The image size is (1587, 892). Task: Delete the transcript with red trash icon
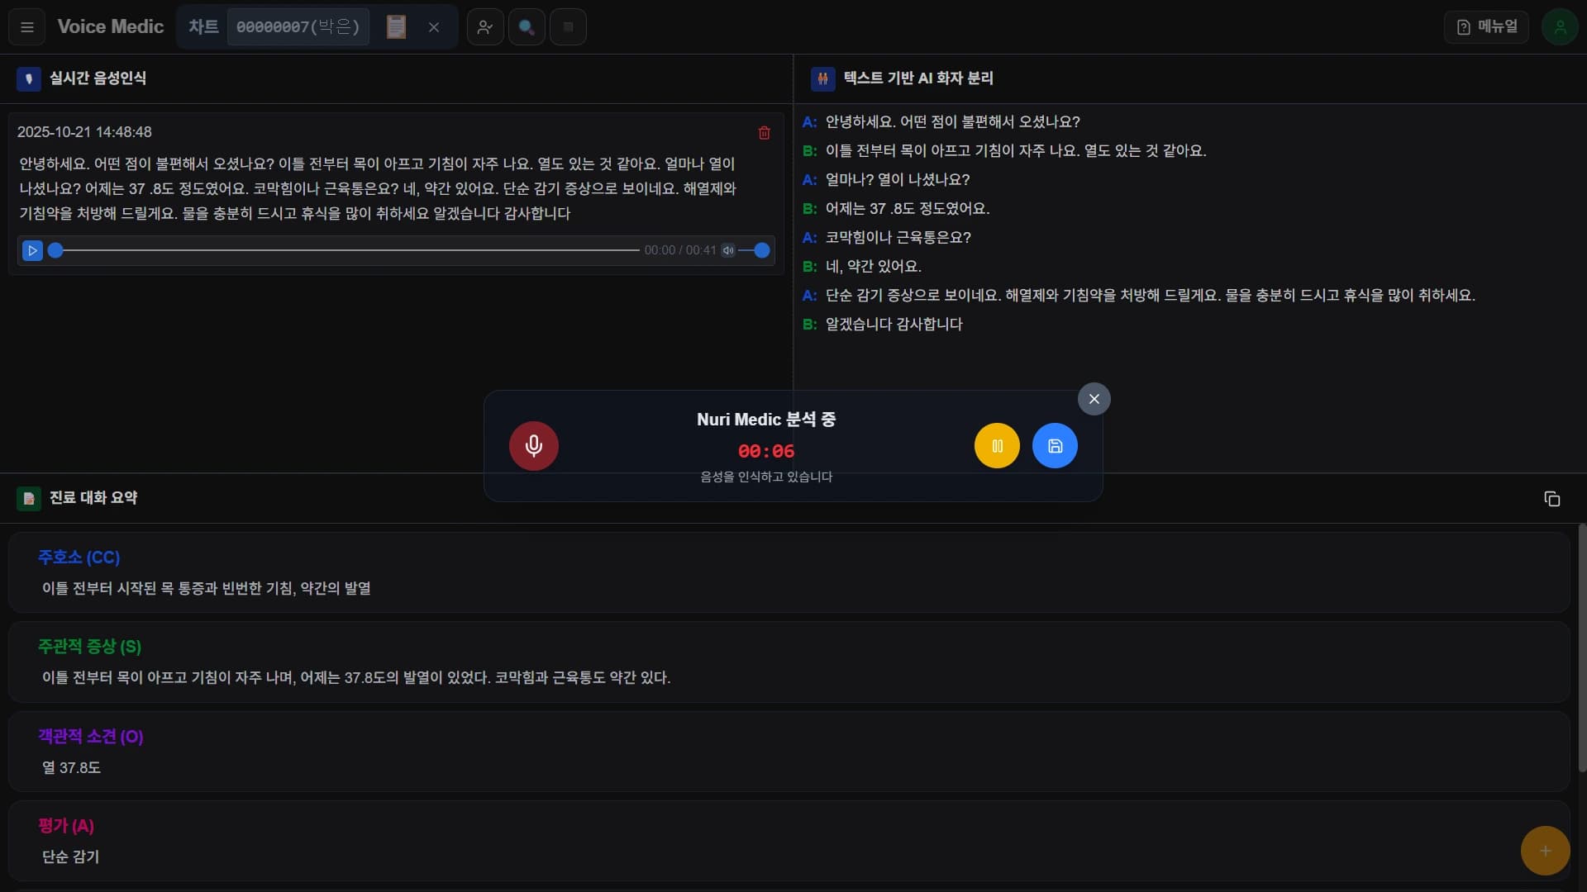(x=765, y=133)
